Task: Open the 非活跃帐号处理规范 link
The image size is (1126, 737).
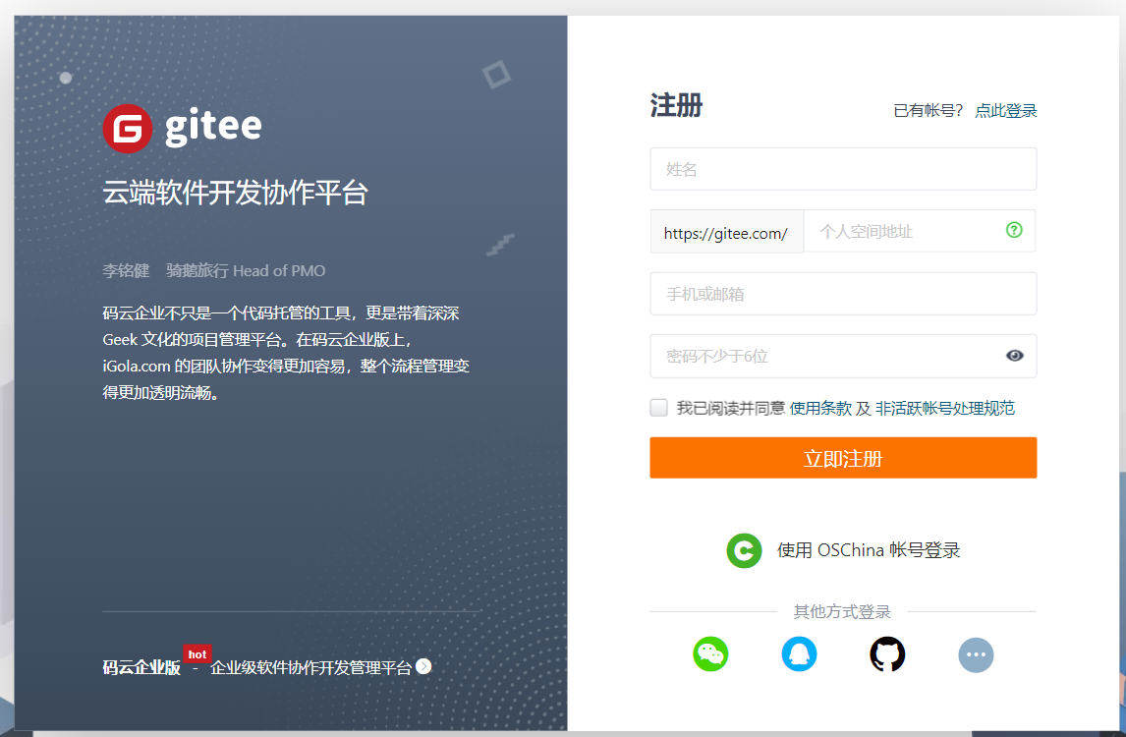Action: [x=944, y=408]
